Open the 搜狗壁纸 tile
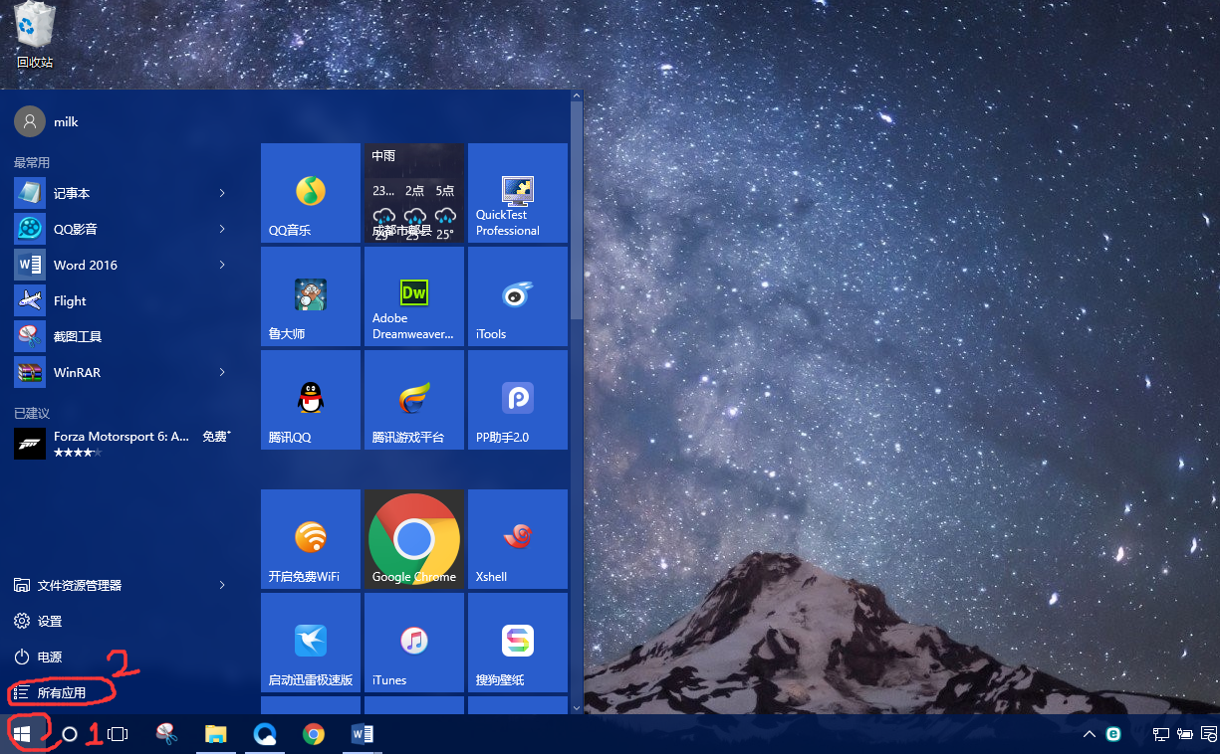This screenshot has height=754, width=1220. [x=518, y=643]
